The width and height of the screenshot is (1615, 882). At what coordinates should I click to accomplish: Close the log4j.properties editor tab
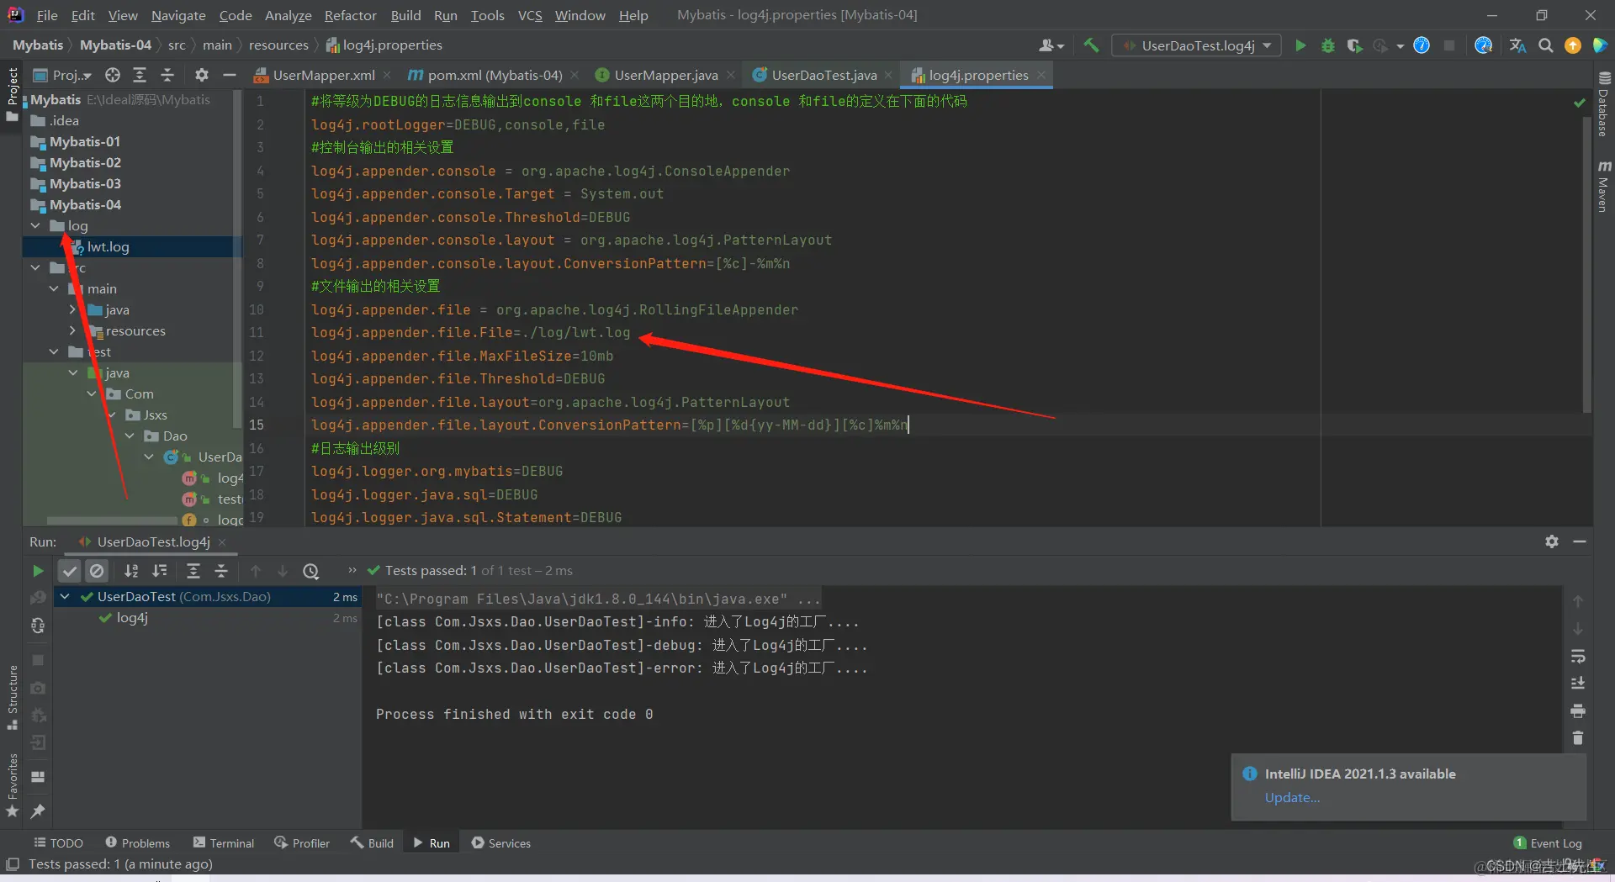tap(1041, 75)
